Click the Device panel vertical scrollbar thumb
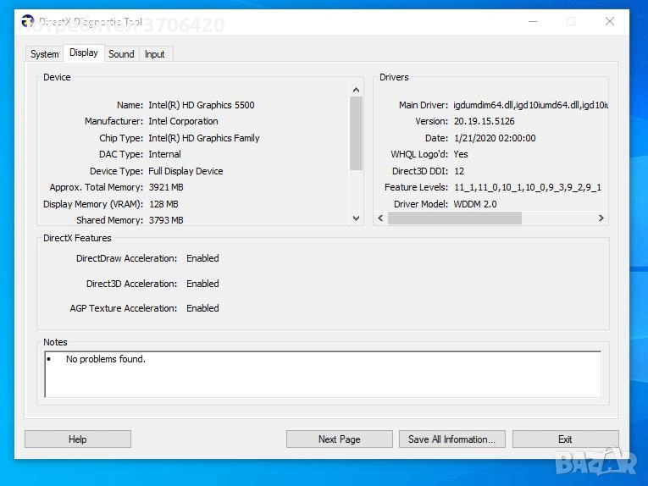Image resolution: width=648 pixels, height=486 pixels. 356,131
